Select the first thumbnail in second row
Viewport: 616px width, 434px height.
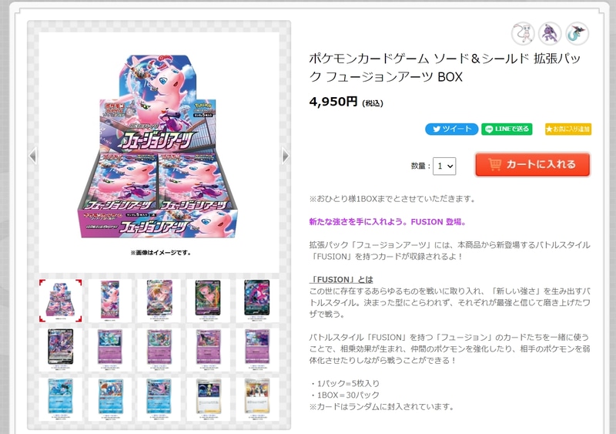pyautogui.click(x=61, y=350)
